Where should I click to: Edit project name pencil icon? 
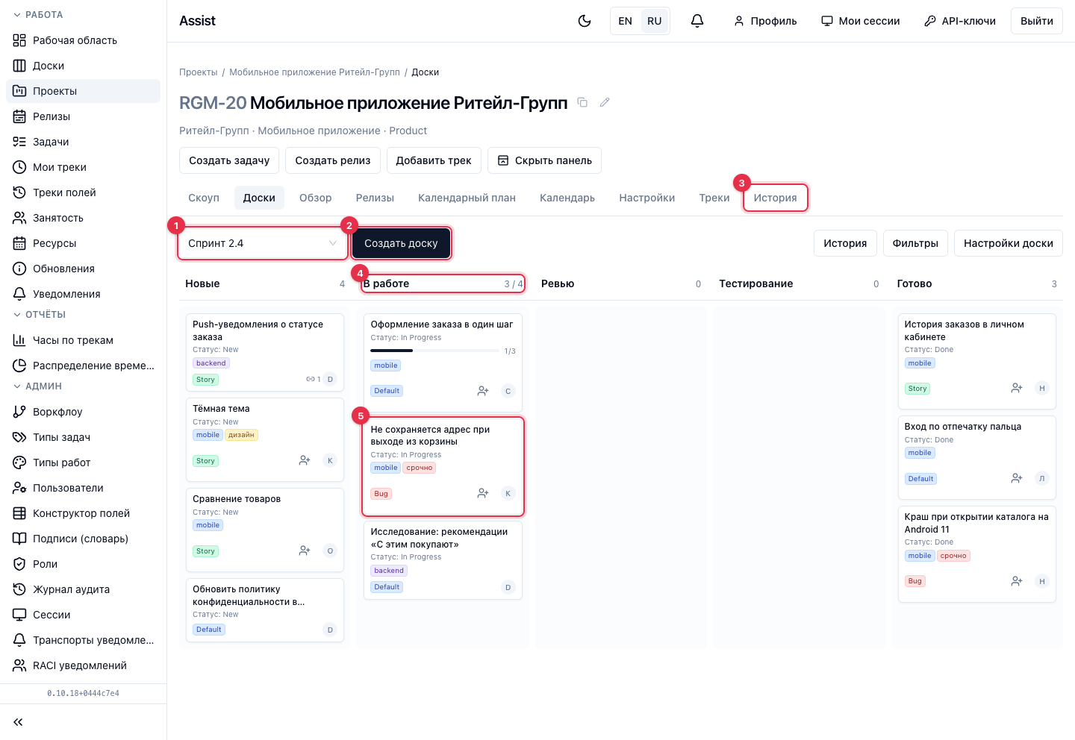(x=605, y=102)
